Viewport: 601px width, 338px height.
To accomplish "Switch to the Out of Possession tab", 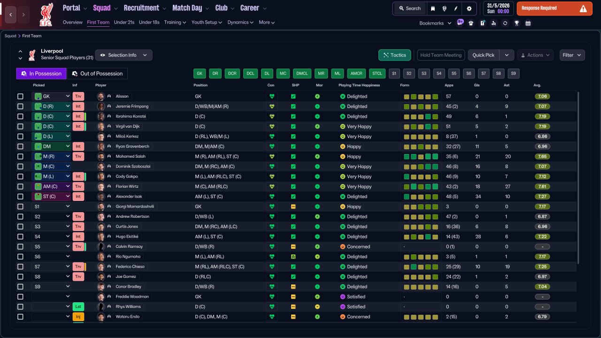I will (97, 74).
